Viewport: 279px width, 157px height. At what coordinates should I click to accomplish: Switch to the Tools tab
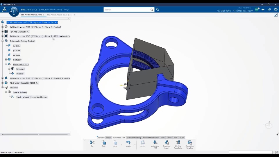click(175, 138)
